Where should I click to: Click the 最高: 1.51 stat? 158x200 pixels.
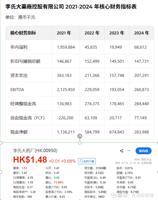20,168
